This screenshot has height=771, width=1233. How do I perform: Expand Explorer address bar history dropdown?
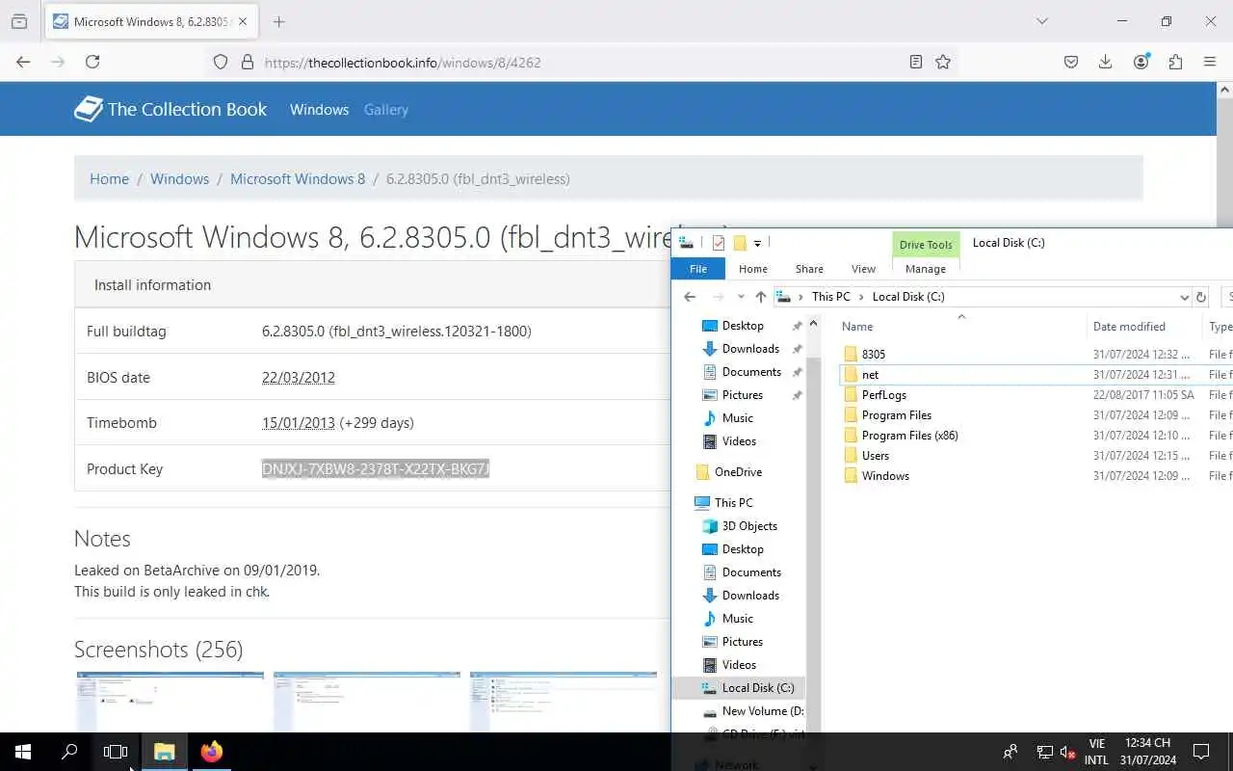click(x=1184, y=297)
